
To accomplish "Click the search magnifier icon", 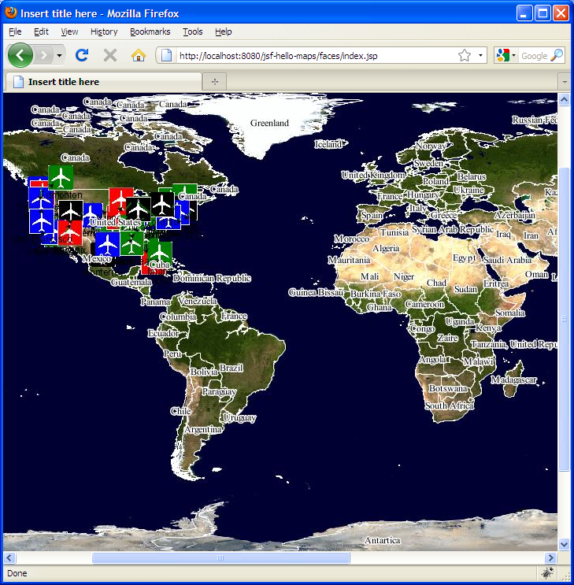I will tap(557, 55).
